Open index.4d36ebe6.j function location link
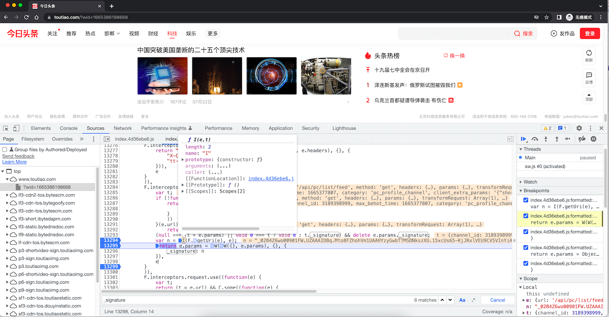The height and width of the screenshot is (317, 609). (271, 179)
